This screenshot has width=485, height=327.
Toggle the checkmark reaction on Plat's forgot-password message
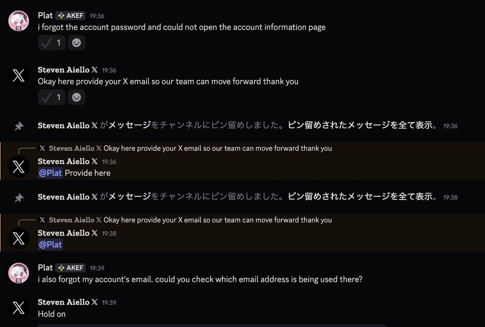[51, 42]
